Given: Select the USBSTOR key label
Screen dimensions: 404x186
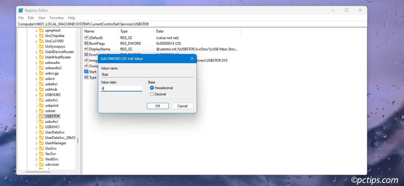Looking at the screenshot, I should pos(53,116).
